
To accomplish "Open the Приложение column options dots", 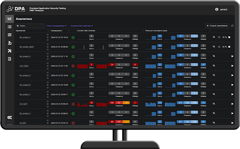I will [48, 31].
